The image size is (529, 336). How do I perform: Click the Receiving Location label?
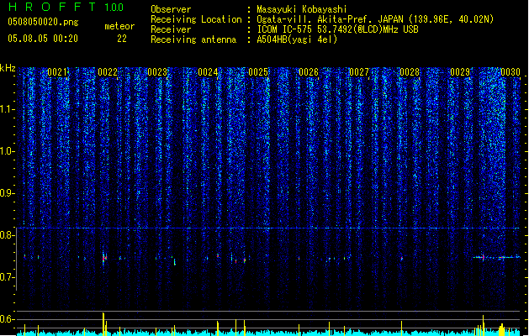coord(196,19)
